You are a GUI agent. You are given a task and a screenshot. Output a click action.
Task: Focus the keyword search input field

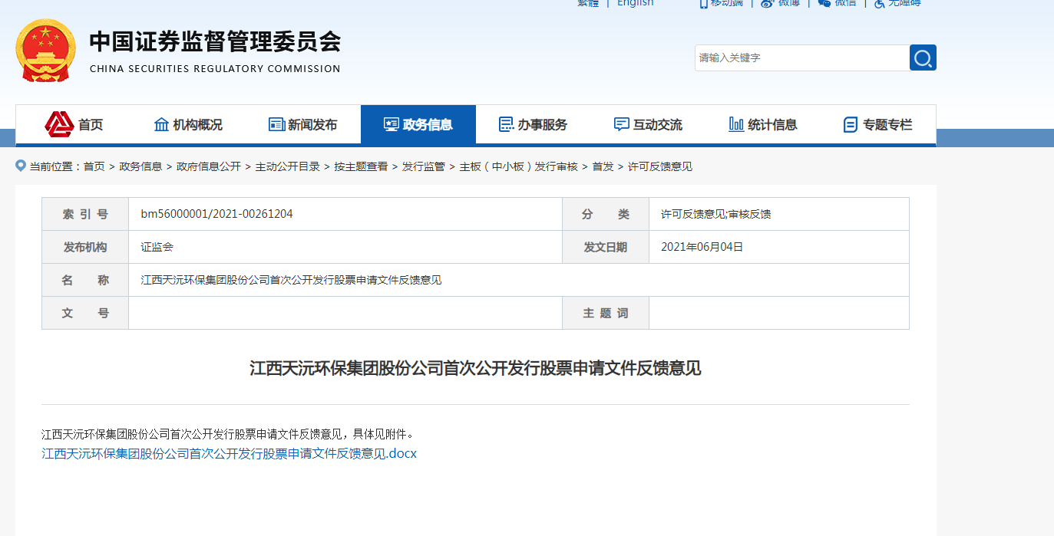(x=802, y=58)
